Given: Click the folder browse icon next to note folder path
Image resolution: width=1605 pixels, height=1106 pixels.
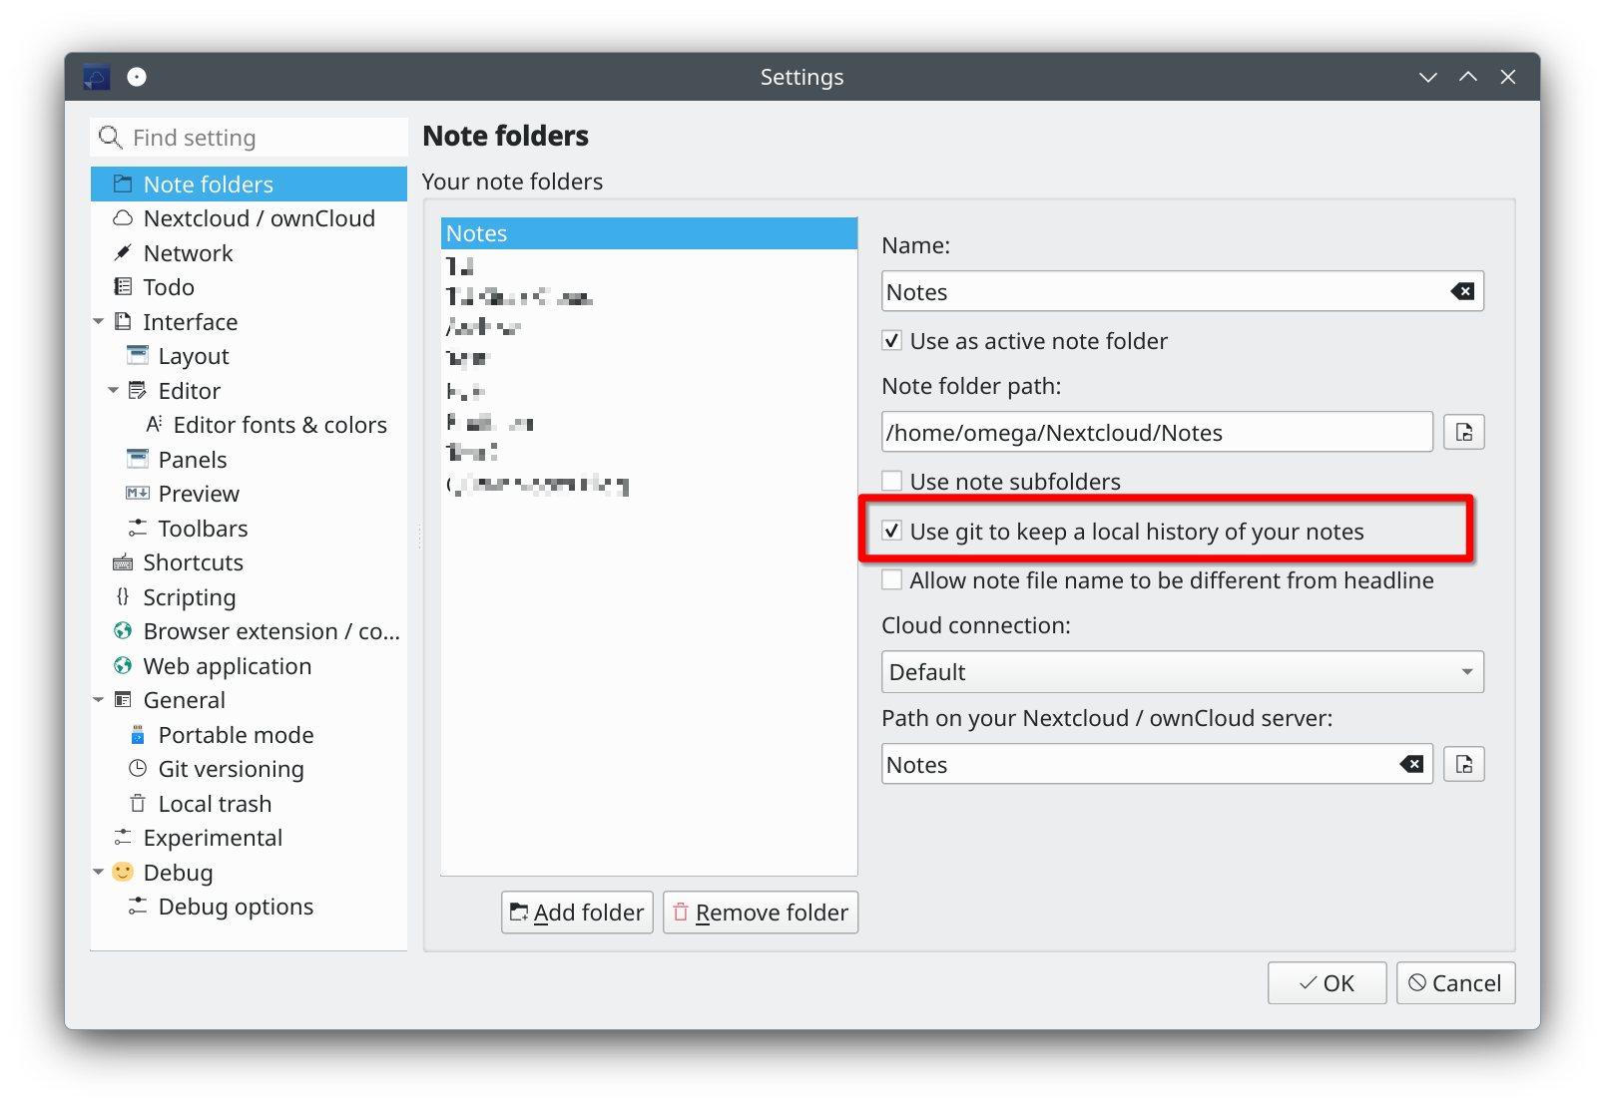Looking at the screenshot, I should tap(1463, 431).
